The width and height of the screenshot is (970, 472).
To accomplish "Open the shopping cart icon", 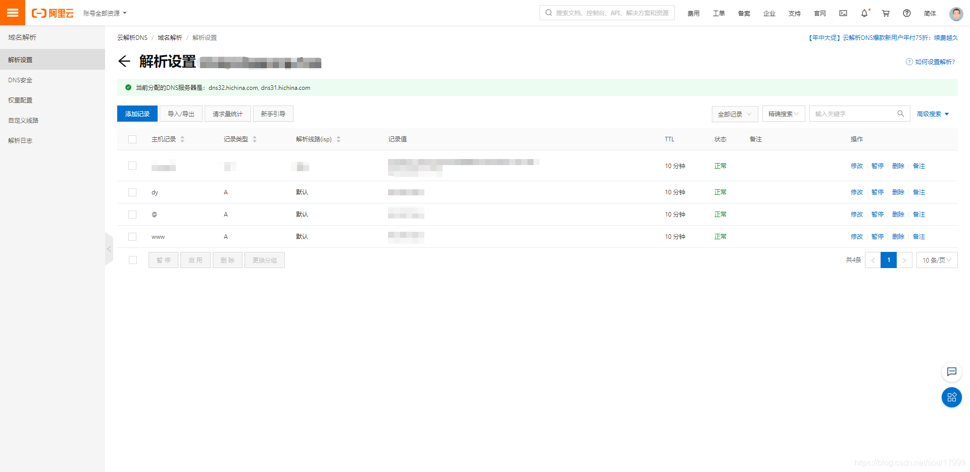I will tap(886, 13).
